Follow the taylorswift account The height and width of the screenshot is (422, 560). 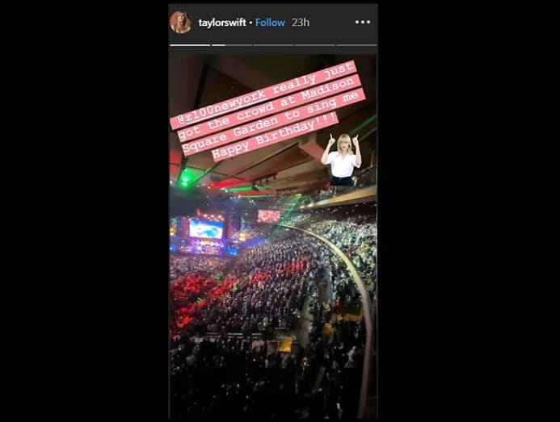(270, 23)
